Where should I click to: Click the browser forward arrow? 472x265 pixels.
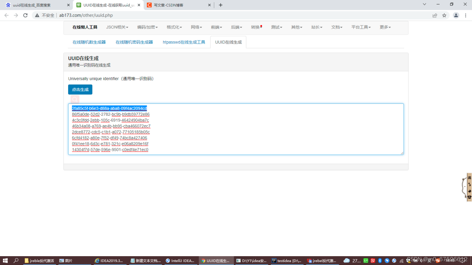(x=16, y=15)
